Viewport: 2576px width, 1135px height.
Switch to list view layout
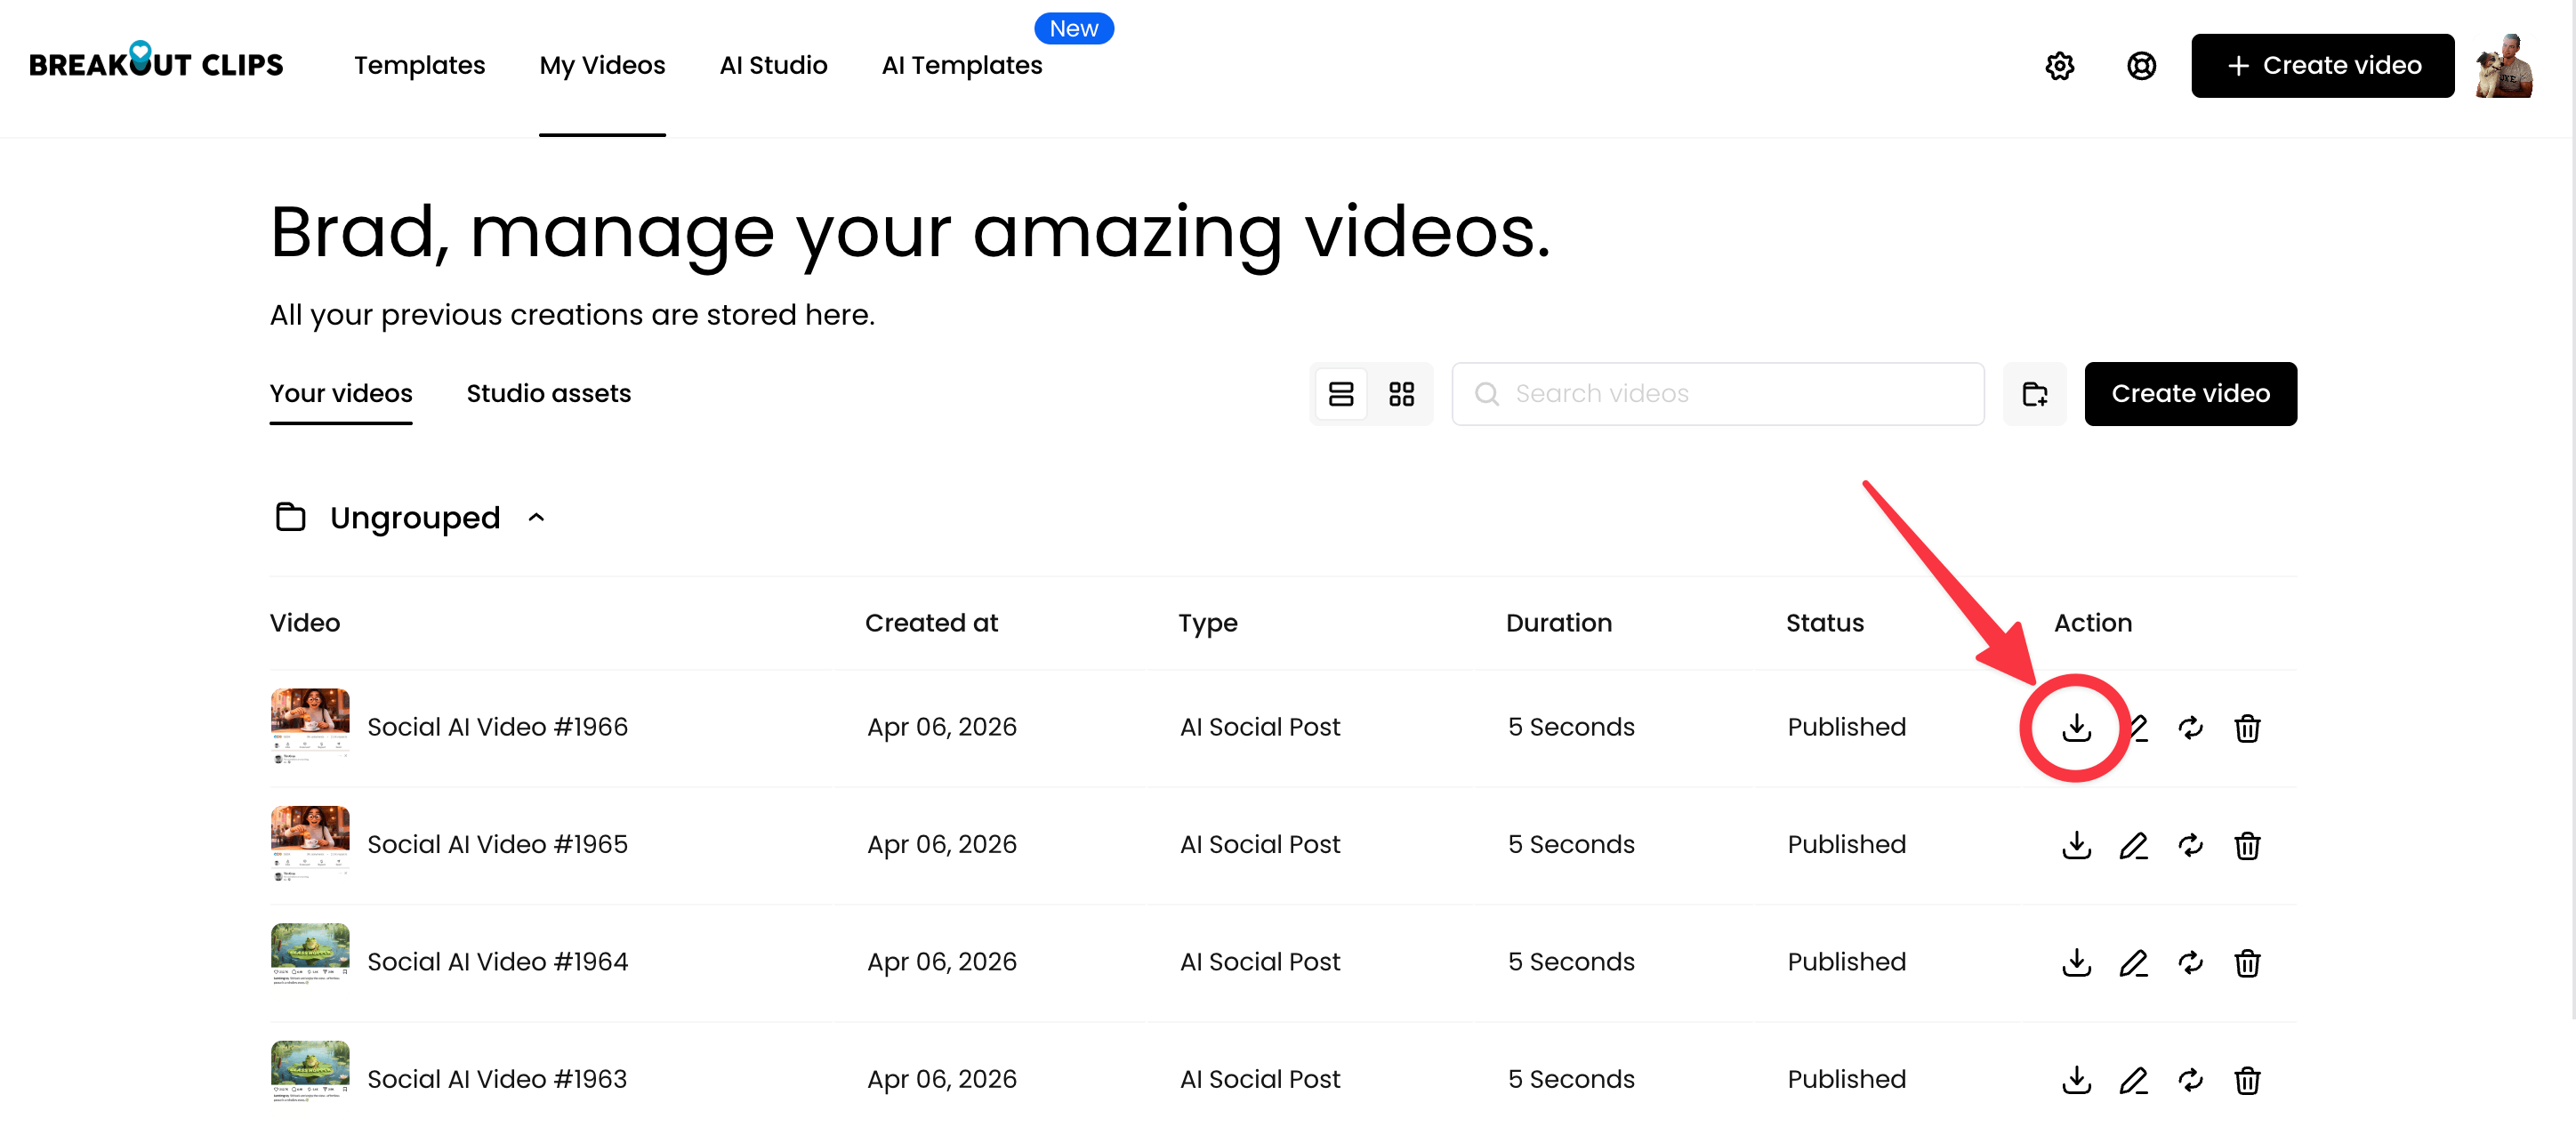tap(1340, 394)
